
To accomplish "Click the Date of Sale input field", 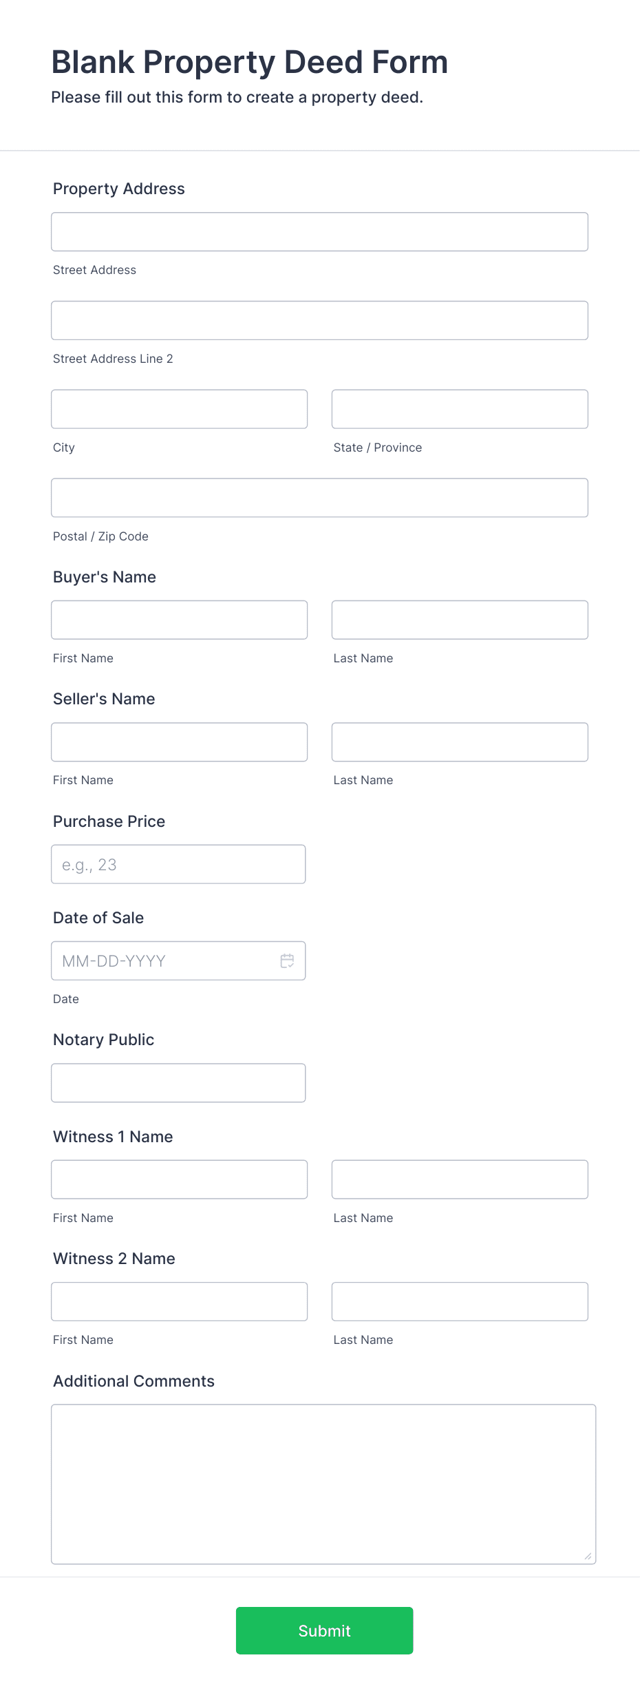I will click(165, 960).
